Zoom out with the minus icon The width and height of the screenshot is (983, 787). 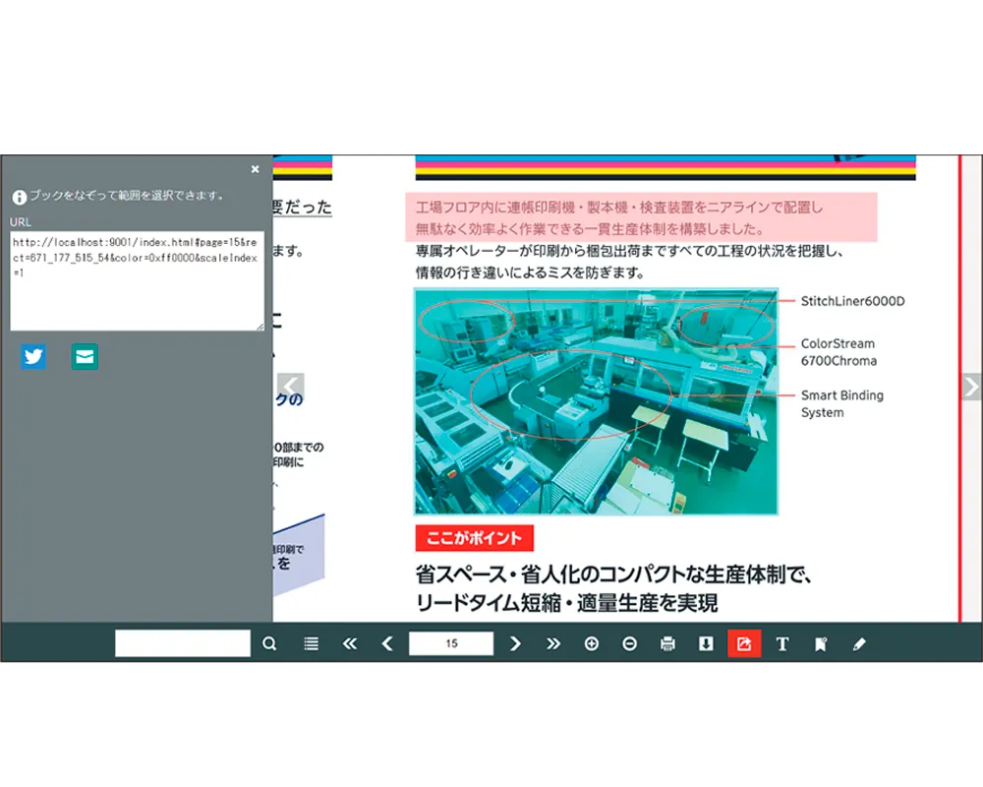tap(629, 644)
